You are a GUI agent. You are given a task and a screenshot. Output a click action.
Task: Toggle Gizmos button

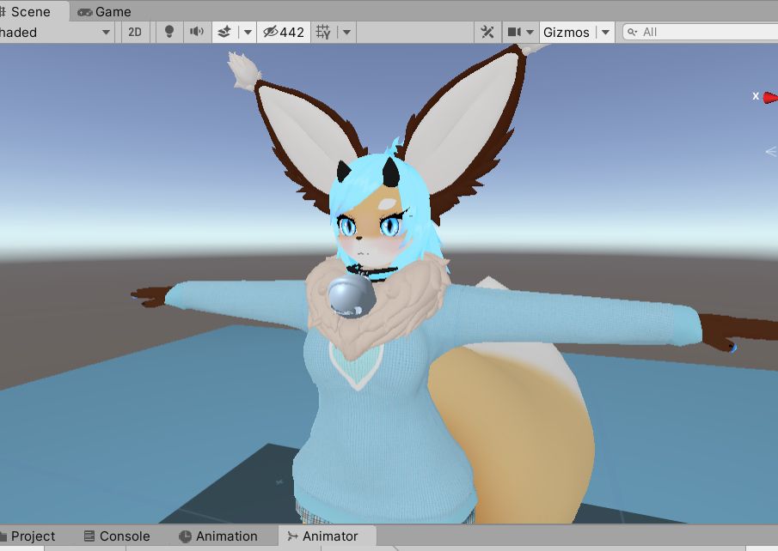[567, 33]
